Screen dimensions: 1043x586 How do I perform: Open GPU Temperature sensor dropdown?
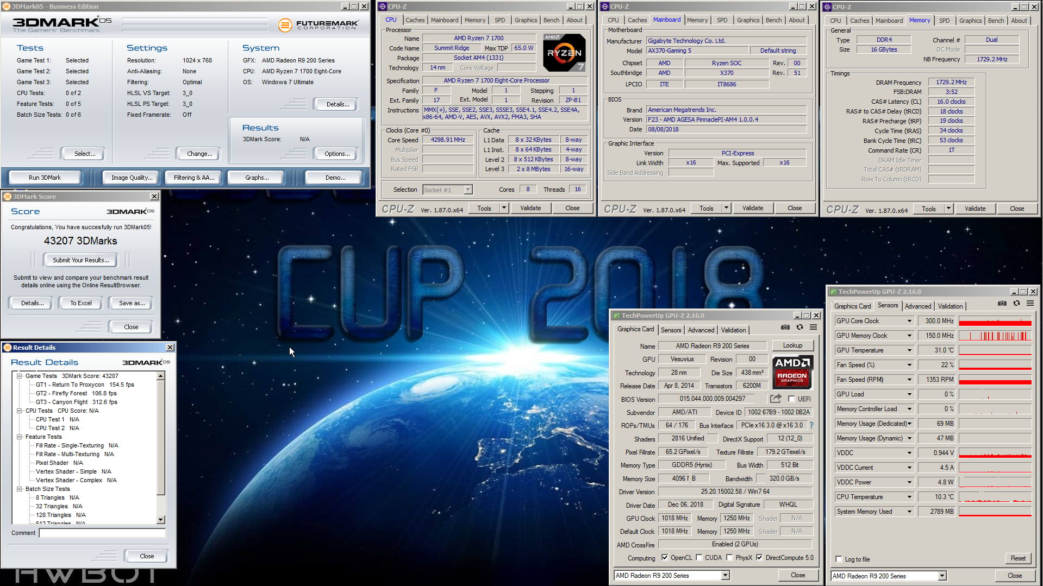tap(909, 350)
